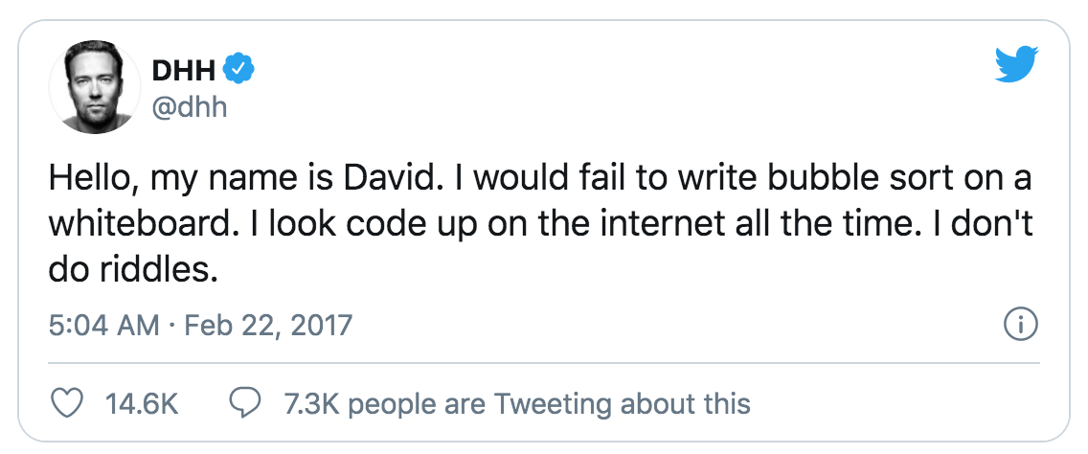Image resolution: width=1088 pixels, height=454 pixels.
Task: Click "Hello, my name is David" text
Action: point(217,181)
